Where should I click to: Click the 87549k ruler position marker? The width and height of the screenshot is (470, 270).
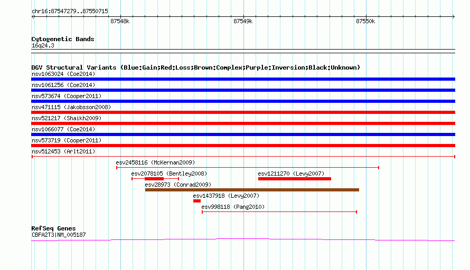(x=243, y=21)
